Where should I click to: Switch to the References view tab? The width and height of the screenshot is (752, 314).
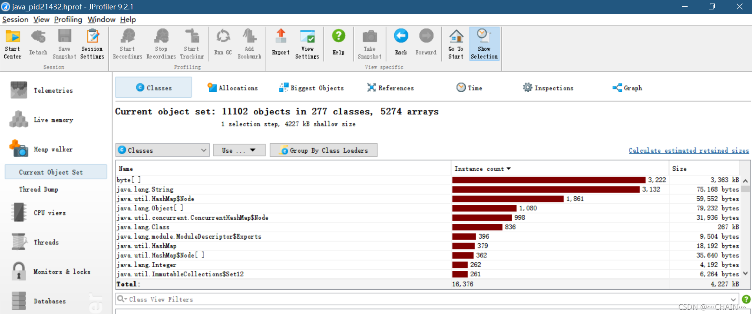390,88
